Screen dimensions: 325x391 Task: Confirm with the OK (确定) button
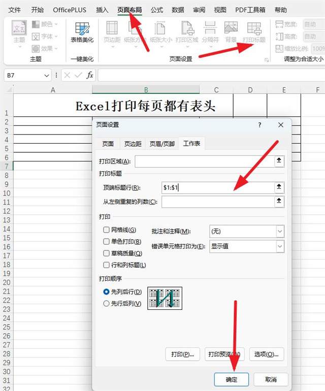click(232, 379)
